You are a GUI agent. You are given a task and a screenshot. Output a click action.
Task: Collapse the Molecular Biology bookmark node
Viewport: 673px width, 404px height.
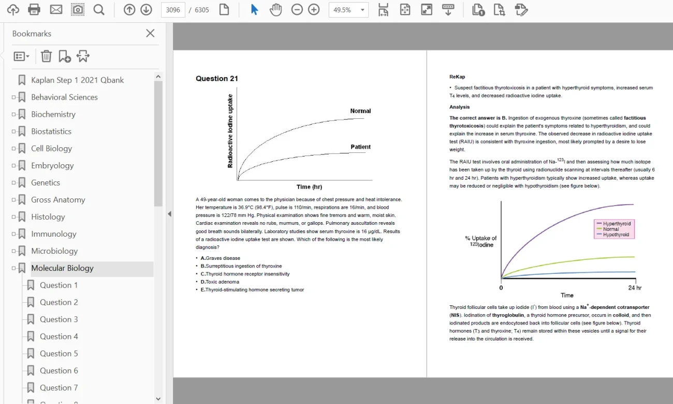click(x=14, y=268)
